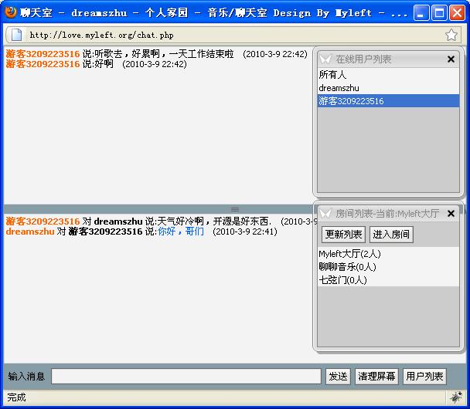
Task: Click the bug icon in status bar
Action: (456, 397)
